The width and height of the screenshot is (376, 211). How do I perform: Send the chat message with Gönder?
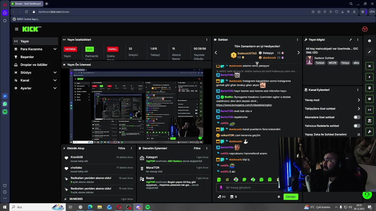click(x=291, y=197)
